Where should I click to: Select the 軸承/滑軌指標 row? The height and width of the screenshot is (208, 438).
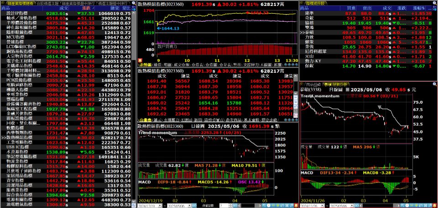click(x=66, y=18)
